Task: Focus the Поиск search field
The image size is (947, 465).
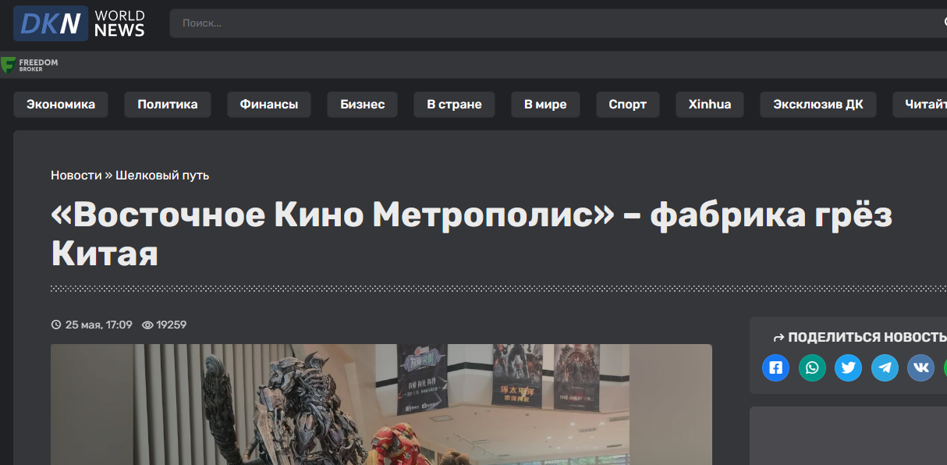Action: pyautogui.click(x=546, y=23)
